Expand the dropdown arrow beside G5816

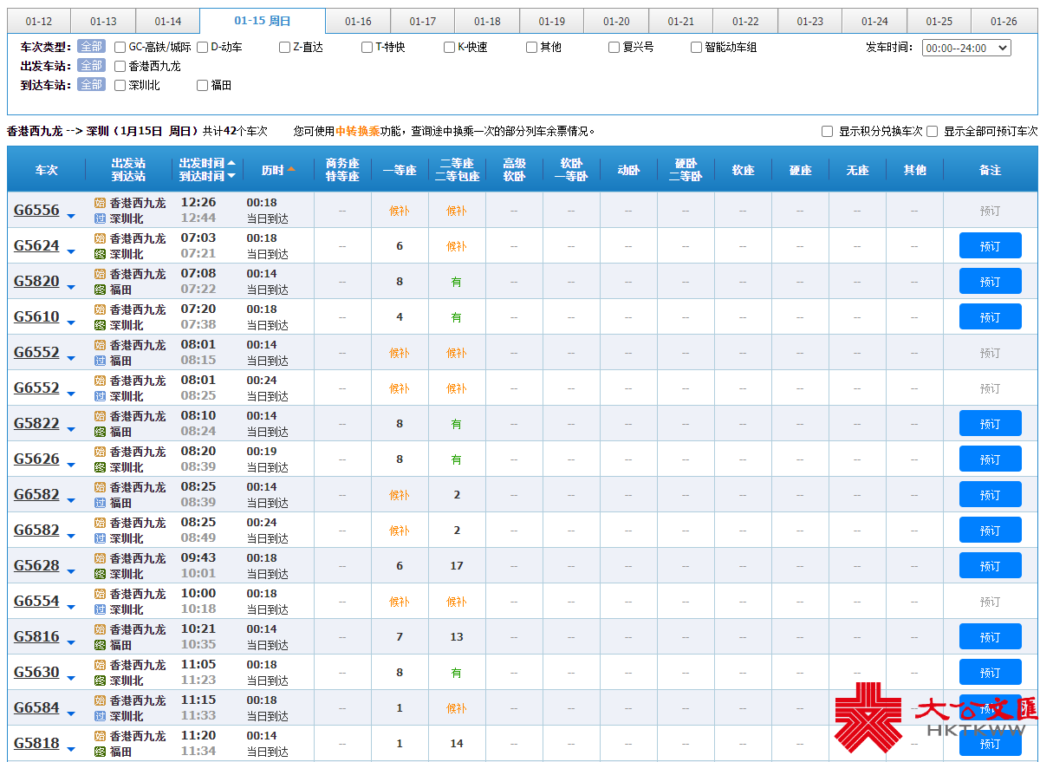[71, 643]
